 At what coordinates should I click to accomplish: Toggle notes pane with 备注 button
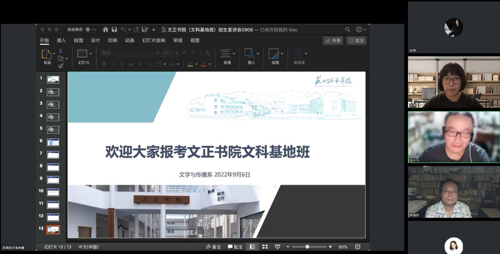pyautogui.click(x=214, y=247)
